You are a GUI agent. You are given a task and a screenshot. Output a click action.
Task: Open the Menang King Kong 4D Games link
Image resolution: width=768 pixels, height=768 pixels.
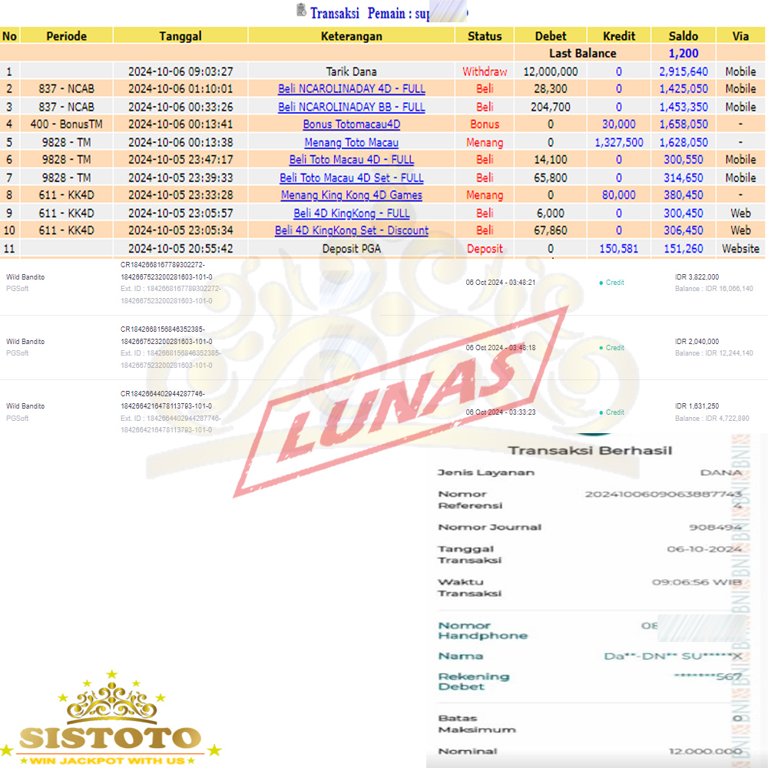coord(351,195)
